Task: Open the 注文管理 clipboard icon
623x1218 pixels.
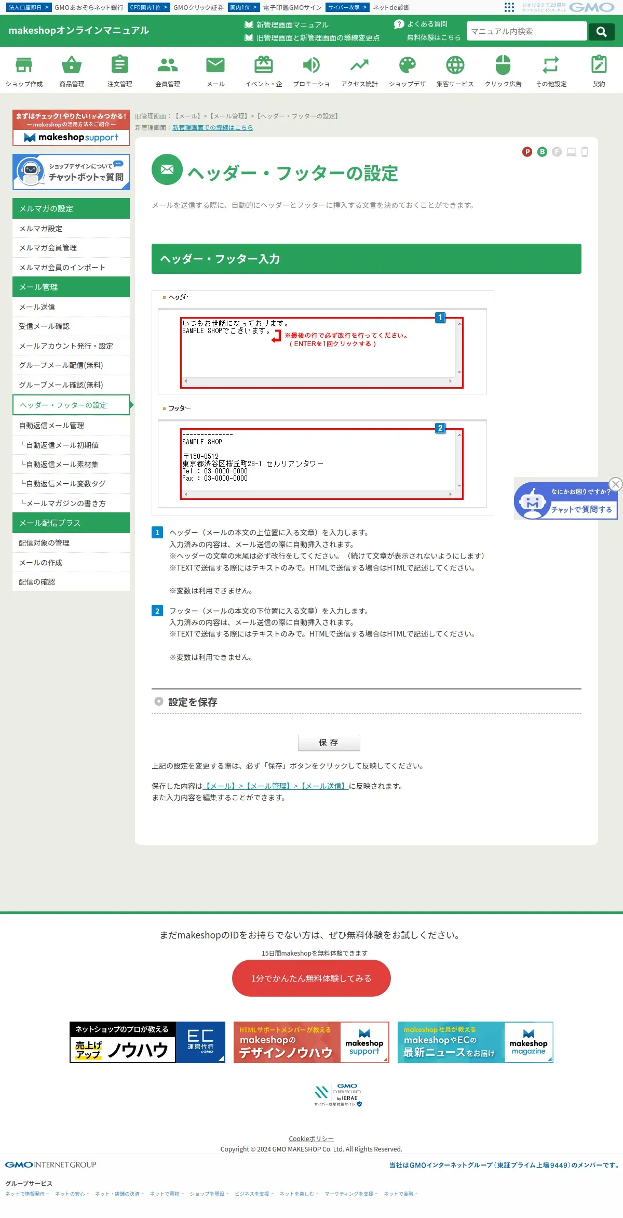Action: (x=119, y=65)
